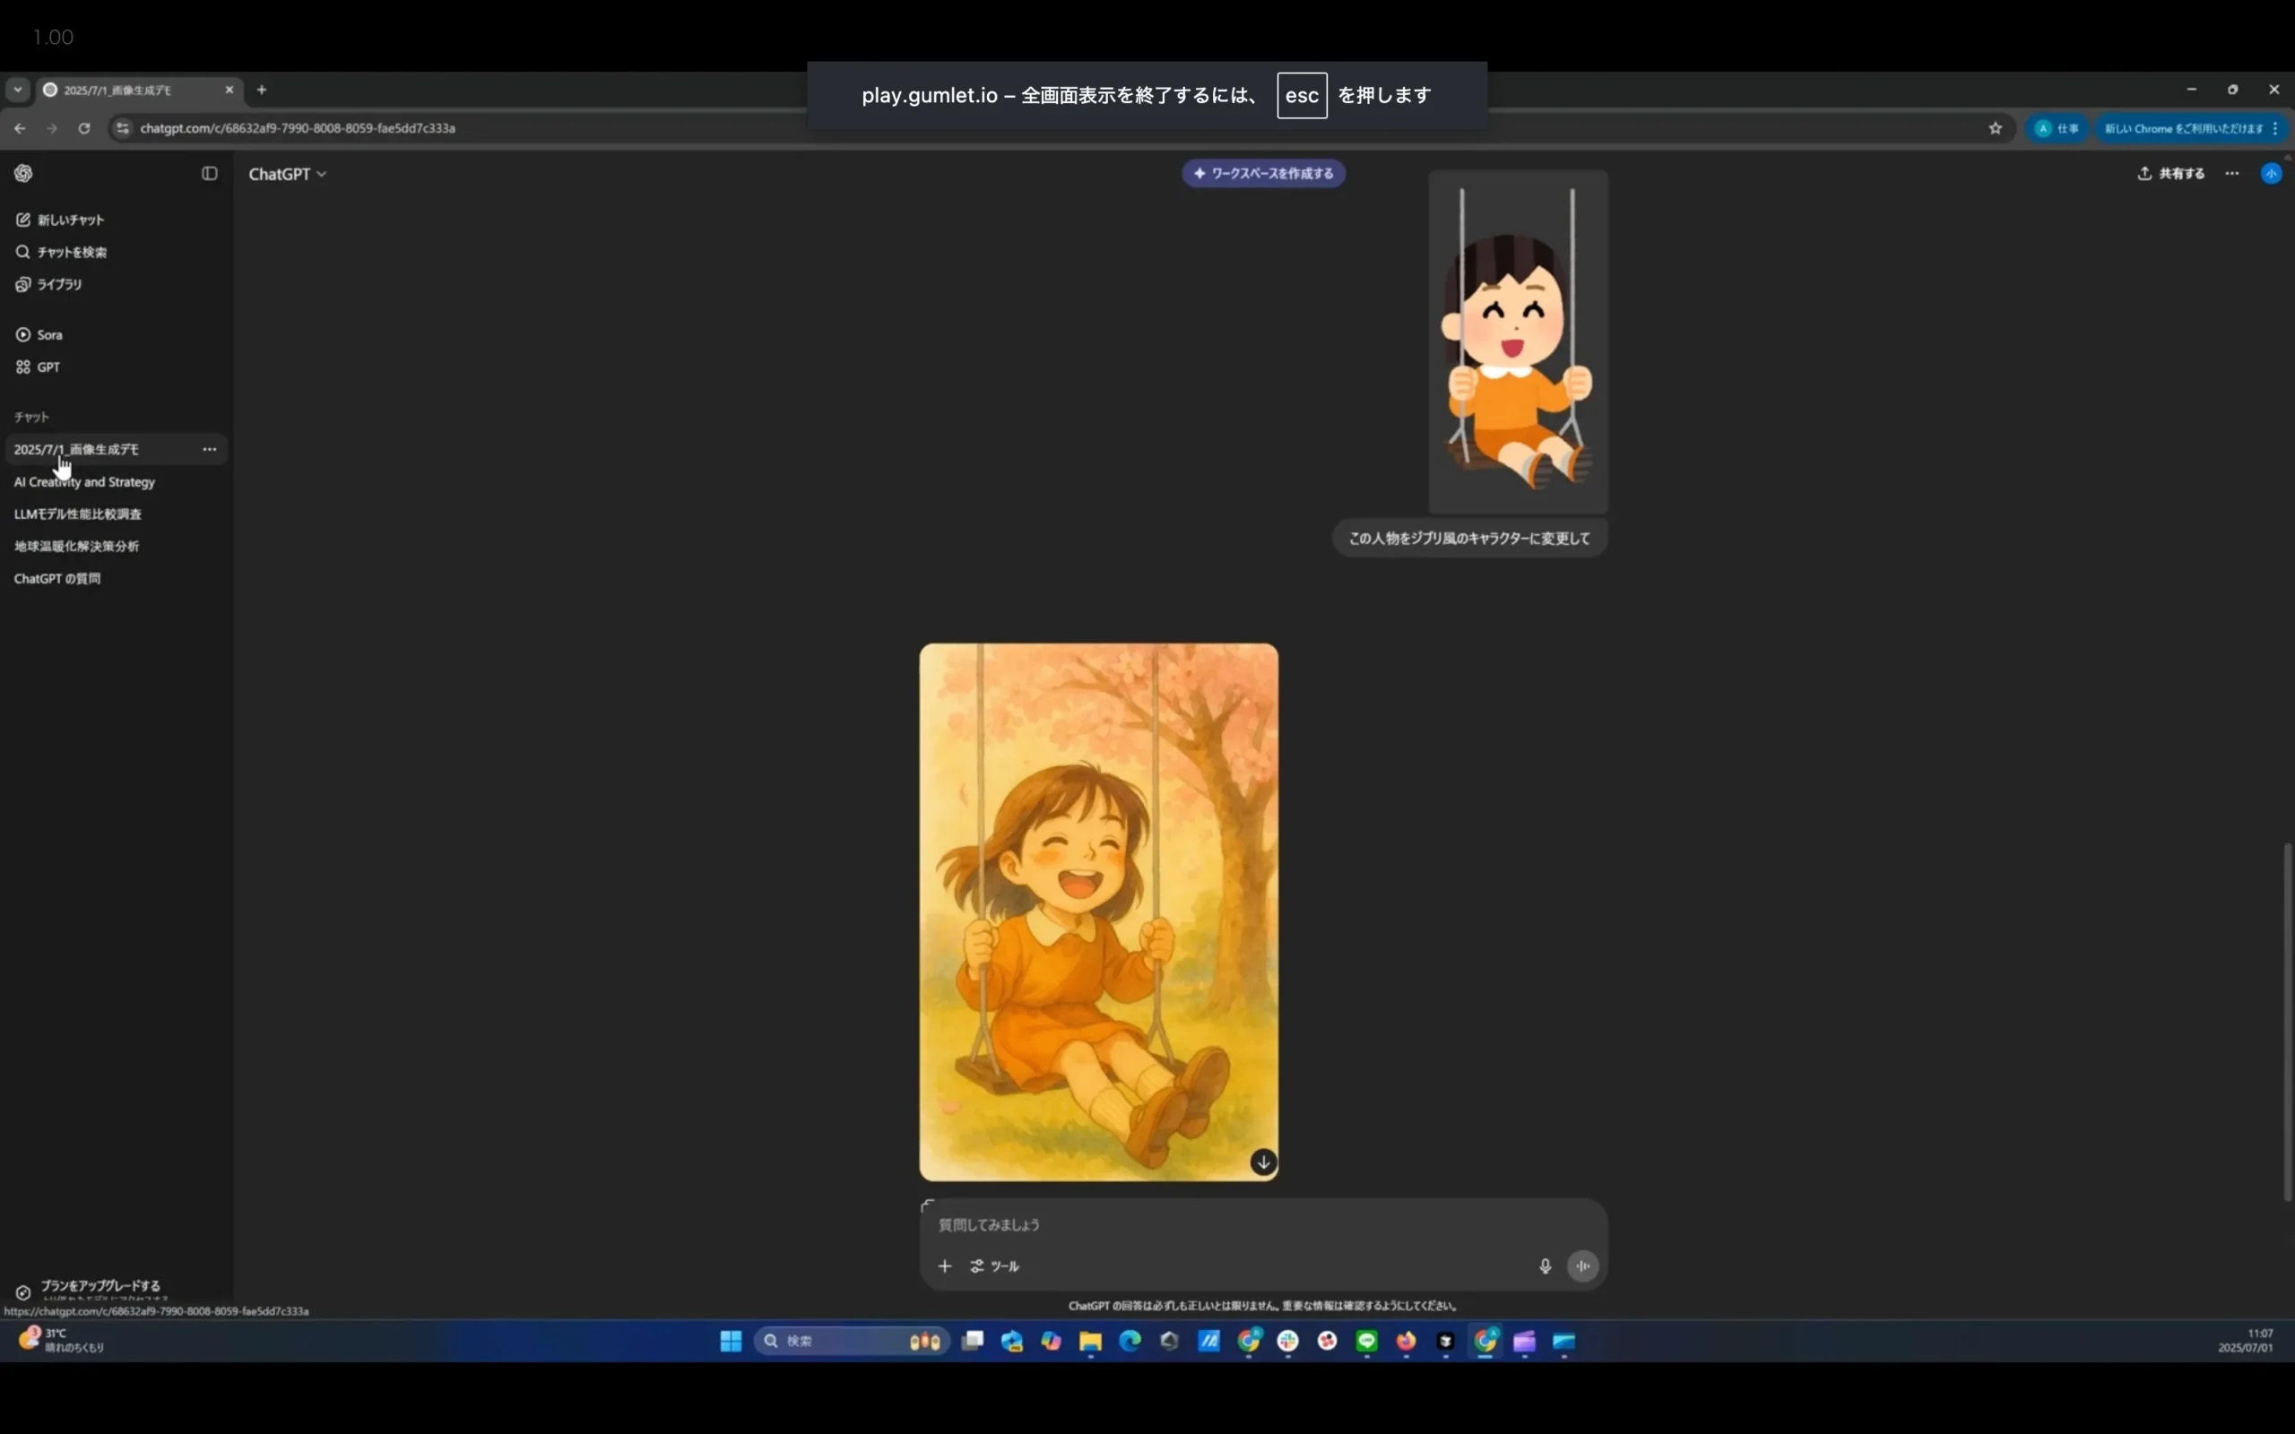Click the 共有する share button

tap(2170, 174)
